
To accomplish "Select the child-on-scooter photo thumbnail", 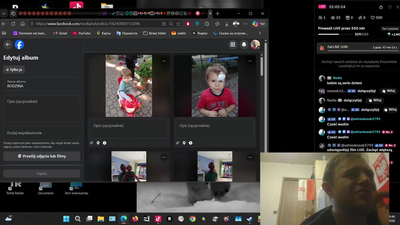I will click(129, 86).
